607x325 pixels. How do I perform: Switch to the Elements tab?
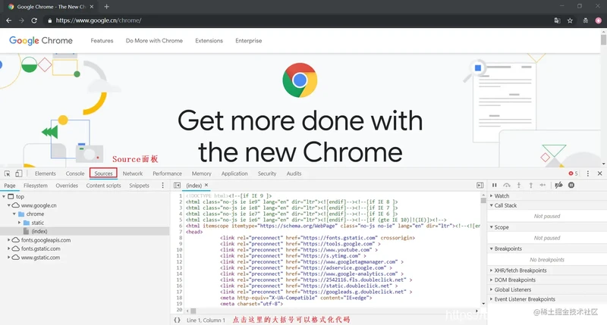46,173
